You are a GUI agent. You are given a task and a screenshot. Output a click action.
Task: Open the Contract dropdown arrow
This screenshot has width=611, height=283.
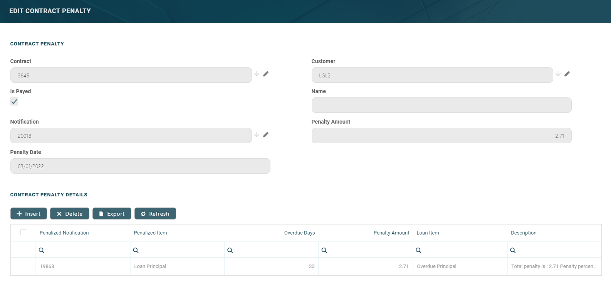257,74
